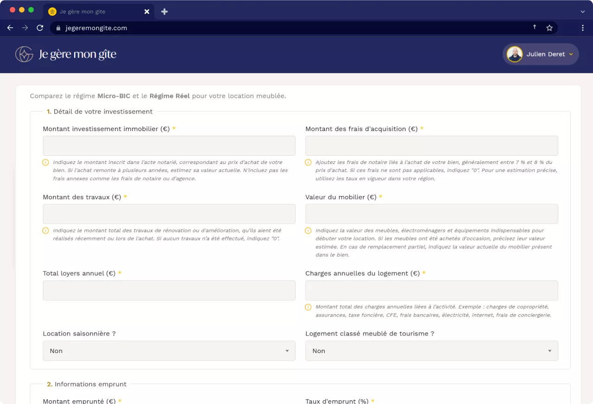This screenshot has height=404, width=593.
Task: Click info icon under Montant des travaux
Action: tap(46, 231)
